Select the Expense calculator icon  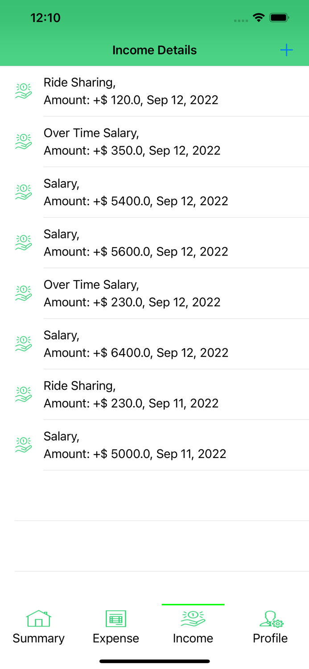(115, 619)
